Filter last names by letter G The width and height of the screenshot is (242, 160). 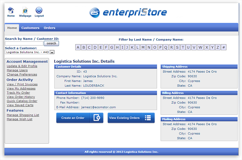pos(112,47)
